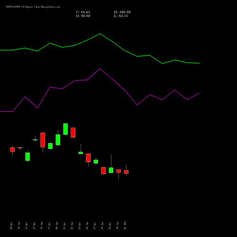Click the red candlestick above 04 May
This screenshot has width=237, height=237.
(x=126, y=172)
